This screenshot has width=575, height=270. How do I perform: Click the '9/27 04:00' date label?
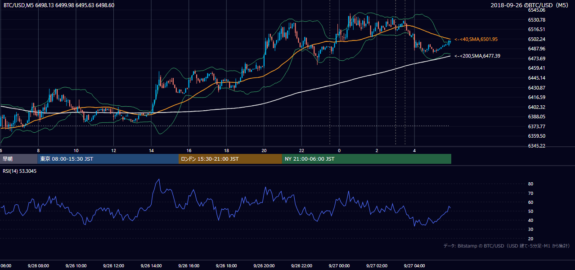pyautogui.click(x=413, y=266)
